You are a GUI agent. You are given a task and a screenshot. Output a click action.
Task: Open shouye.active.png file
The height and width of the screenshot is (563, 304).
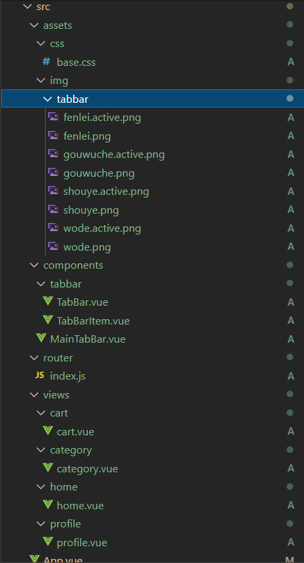(x=106, y=191)
